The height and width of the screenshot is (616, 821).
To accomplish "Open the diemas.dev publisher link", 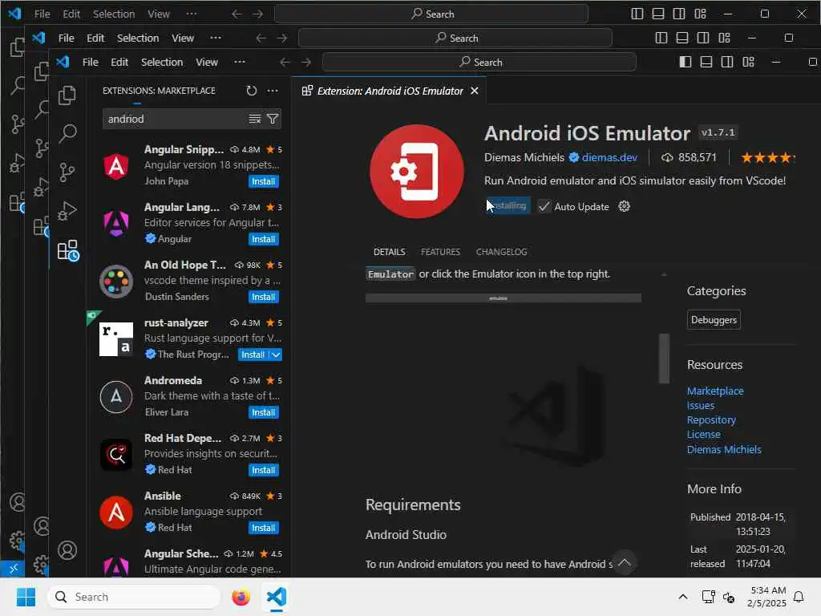I will (609, 157).
